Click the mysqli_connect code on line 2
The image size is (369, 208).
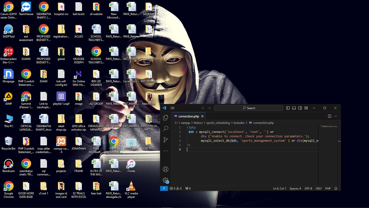click(x=231, y=132)
